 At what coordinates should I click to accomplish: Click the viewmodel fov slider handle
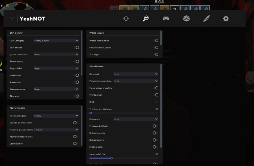pos(111,158)
